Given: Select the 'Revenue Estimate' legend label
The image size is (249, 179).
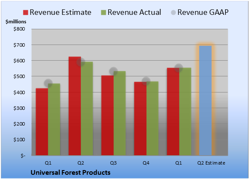Looking at the screenshot, I should pos(61,12).
